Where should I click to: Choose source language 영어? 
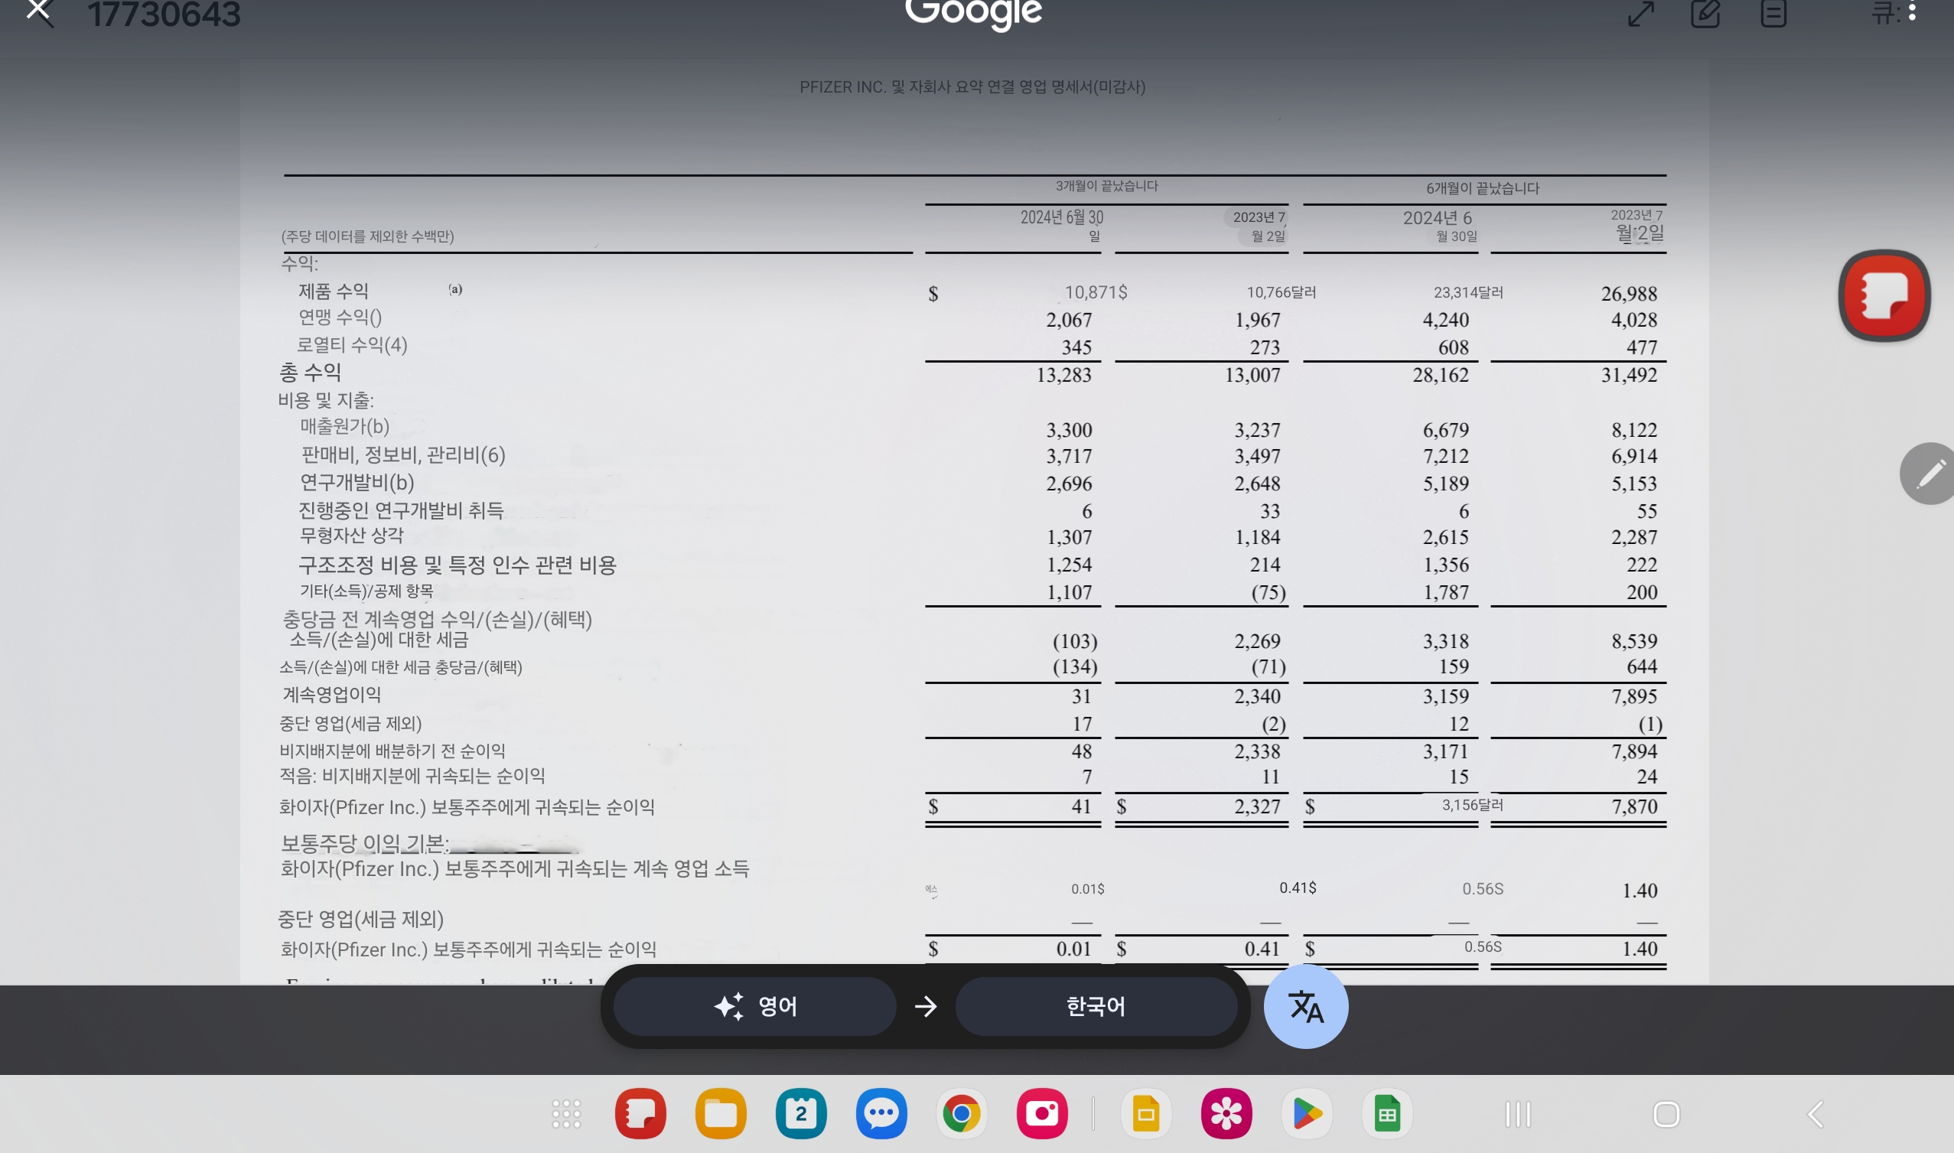[x=754, y=1006]
